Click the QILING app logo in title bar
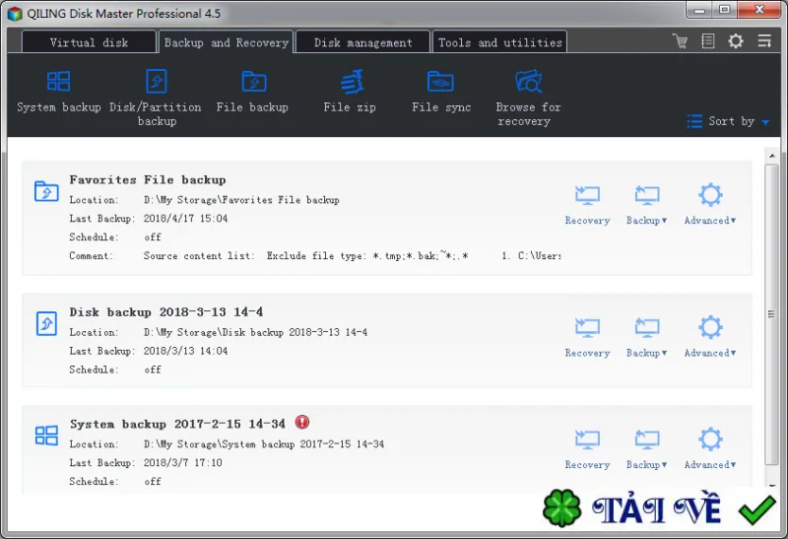Viewport: 788px width, 539px height. 15,14
